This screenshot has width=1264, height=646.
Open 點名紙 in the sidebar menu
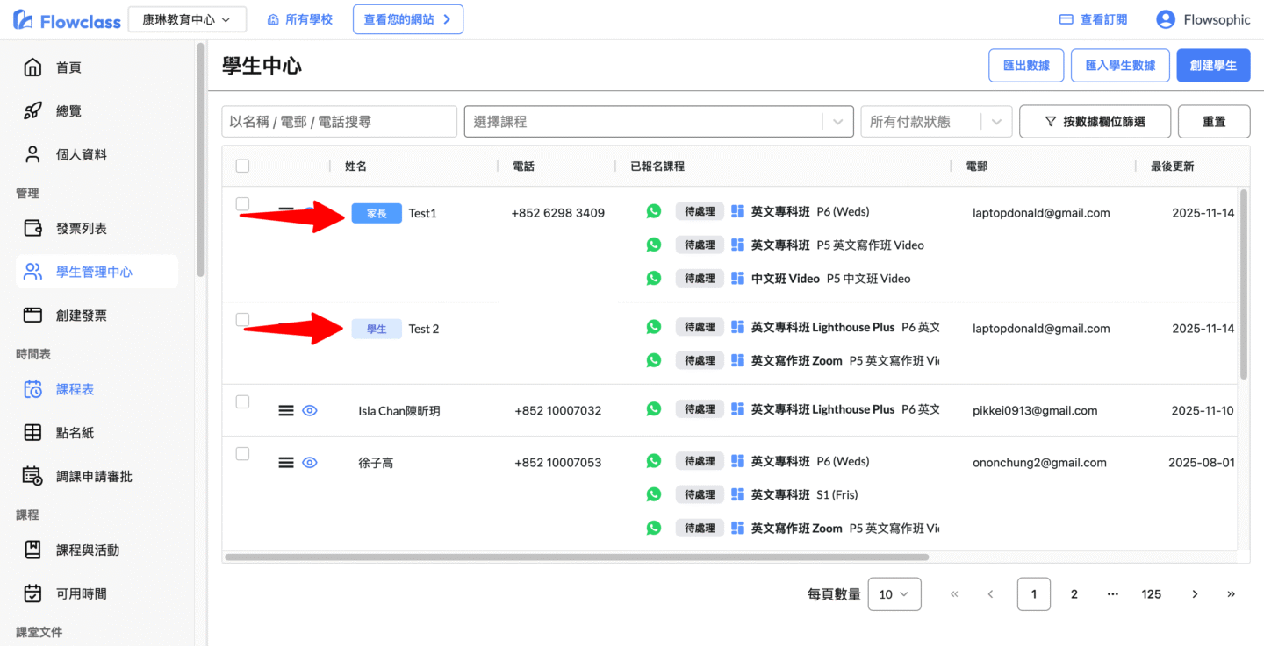coord(75,433)
